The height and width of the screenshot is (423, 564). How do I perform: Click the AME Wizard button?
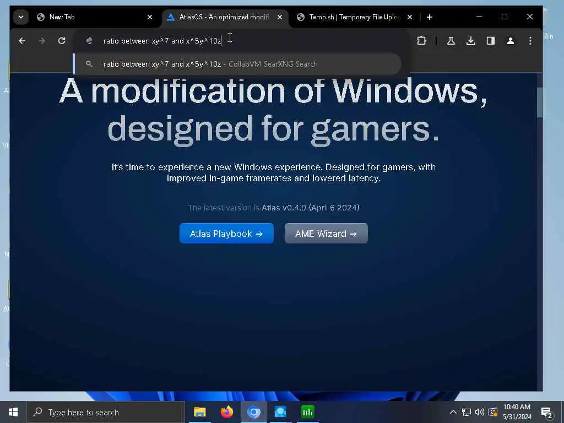click(x=326, y=234)
